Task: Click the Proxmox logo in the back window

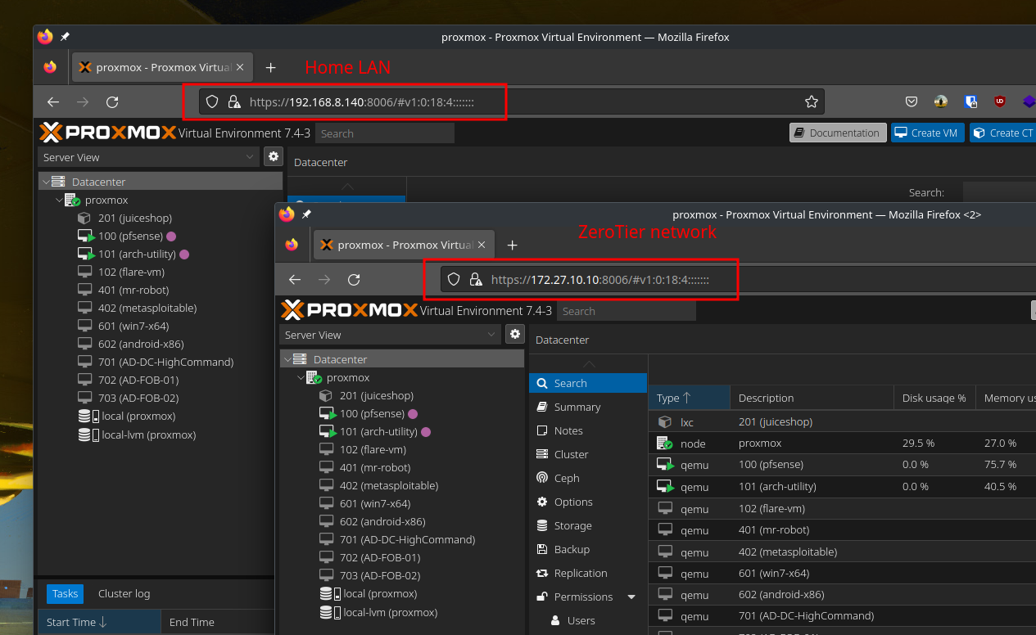Action: click(107, 133)
